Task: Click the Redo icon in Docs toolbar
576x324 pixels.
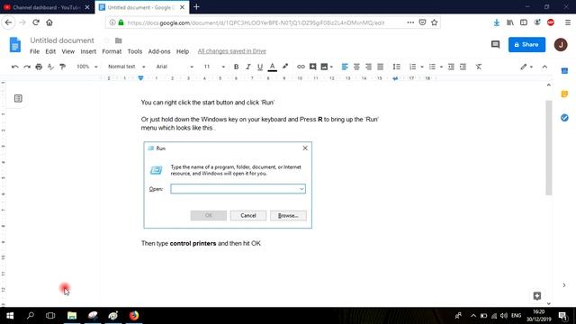Action: (27, 67)
